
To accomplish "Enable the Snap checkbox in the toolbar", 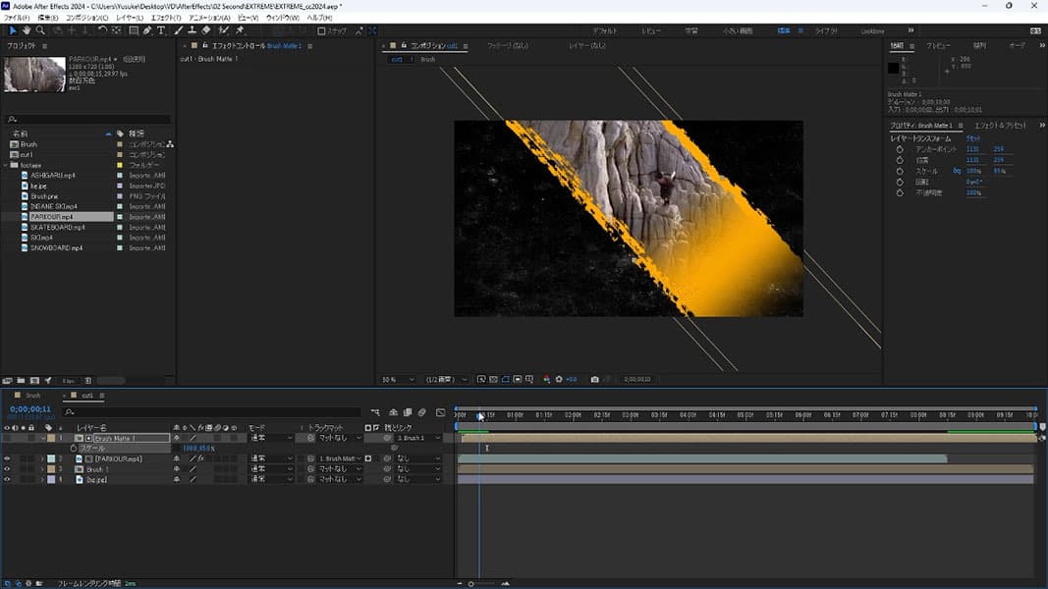I will [321, 30].
